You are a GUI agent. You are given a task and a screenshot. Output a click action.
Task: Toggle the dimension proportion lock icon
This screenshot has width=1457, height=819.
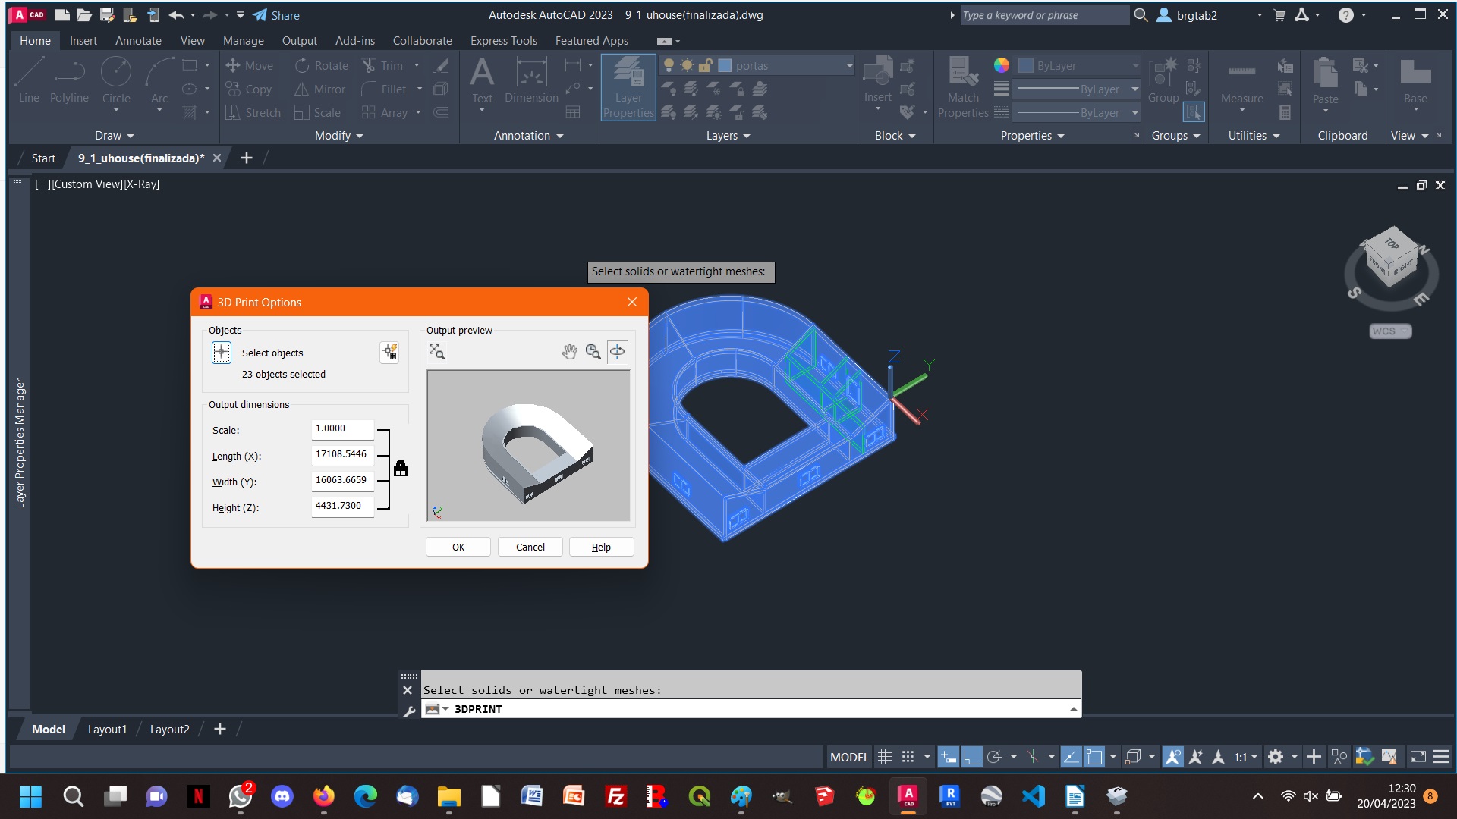(401, 469)
